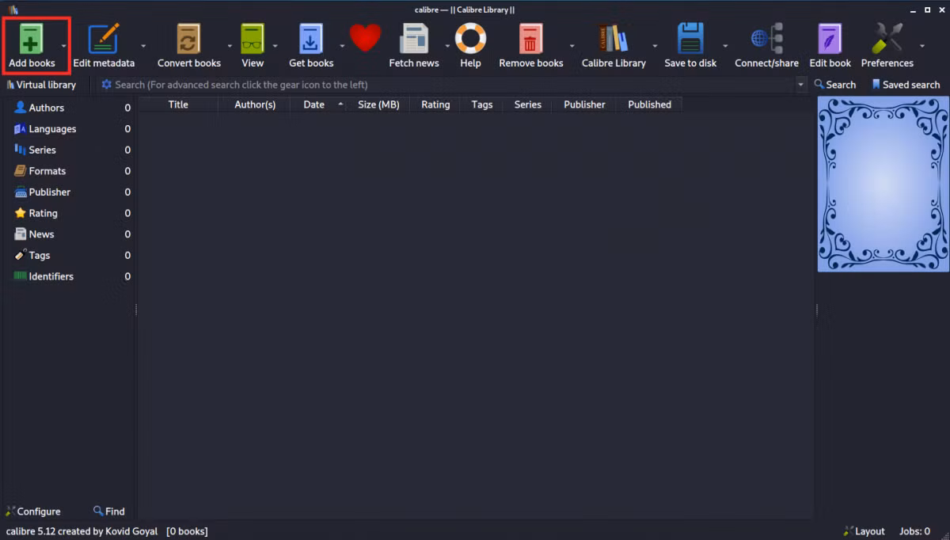
Task: Sort by the Title column header
Action: 178,105
